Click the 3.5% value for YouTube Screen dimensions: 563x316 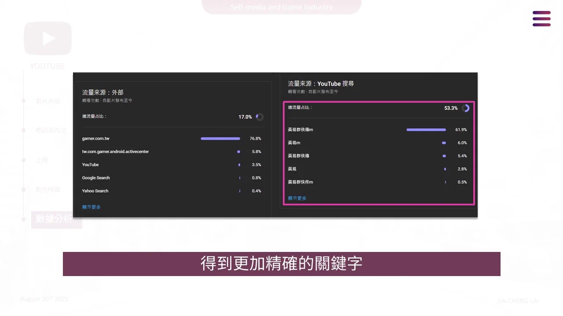click(256, 165)
